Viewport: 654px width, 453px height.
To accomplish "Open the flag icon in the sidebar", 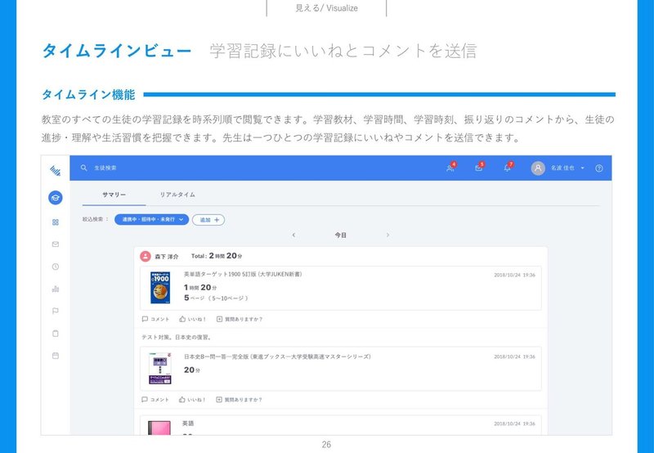I will pos(56,312).
